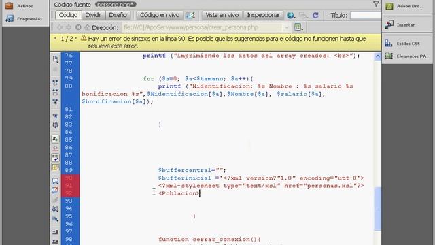
Task: Click line number 90 in the gutter
Action: pyautogui.click(x=69, y=178)
